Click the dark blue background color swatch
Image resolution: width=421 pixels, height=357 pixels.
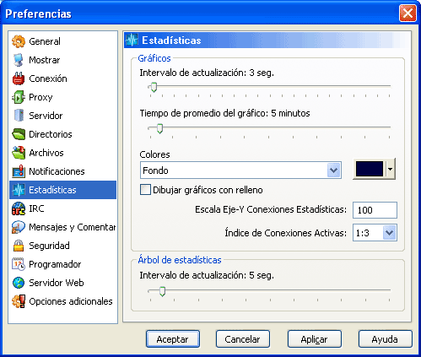(x=370, y=169)
